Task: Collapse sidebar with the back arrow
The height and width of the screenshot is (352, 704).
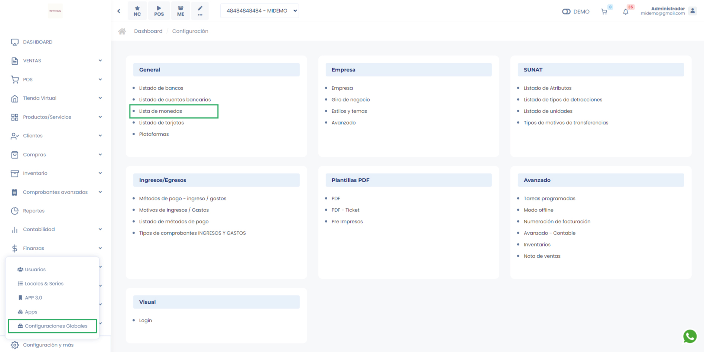Action: (x=119, y=11)
